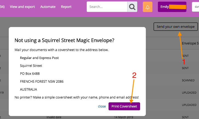Screen dimensions: 199x119
Task: Open the View and export menu
Action: [22, 7]
